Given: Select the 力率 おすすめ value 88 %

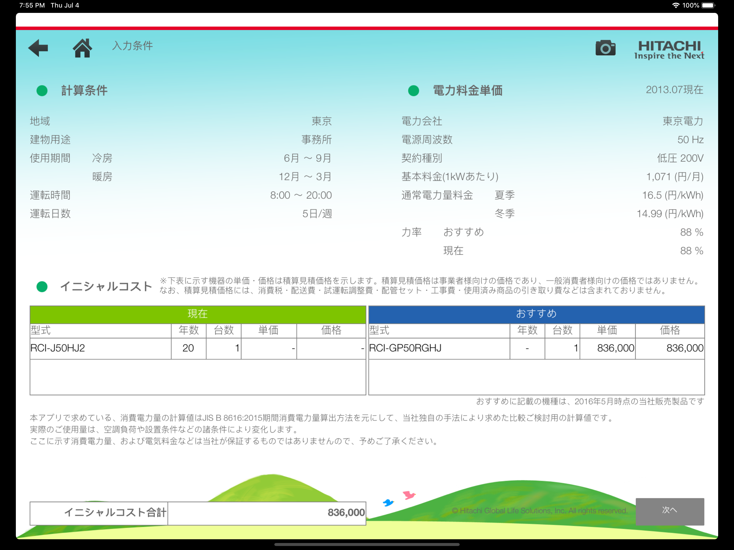Looking at the screenshot, I should tap(692, 232).
